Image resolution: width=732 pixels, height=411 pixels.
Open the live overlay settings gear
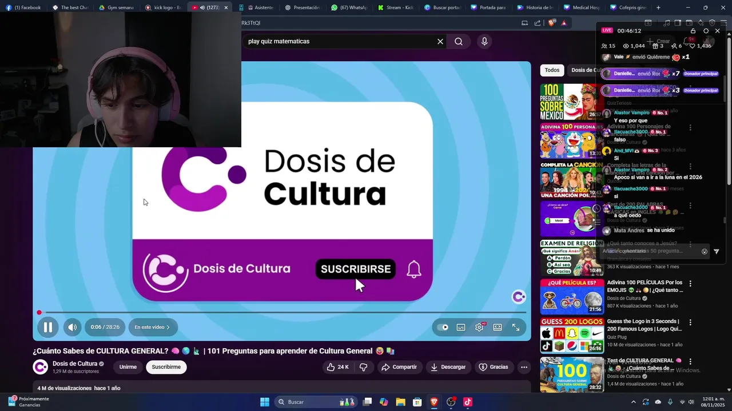(706, 31)
